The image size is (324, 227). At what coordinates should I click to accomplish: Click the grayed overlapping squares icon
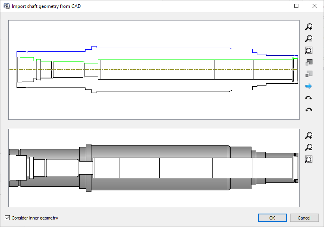(309, 74)
